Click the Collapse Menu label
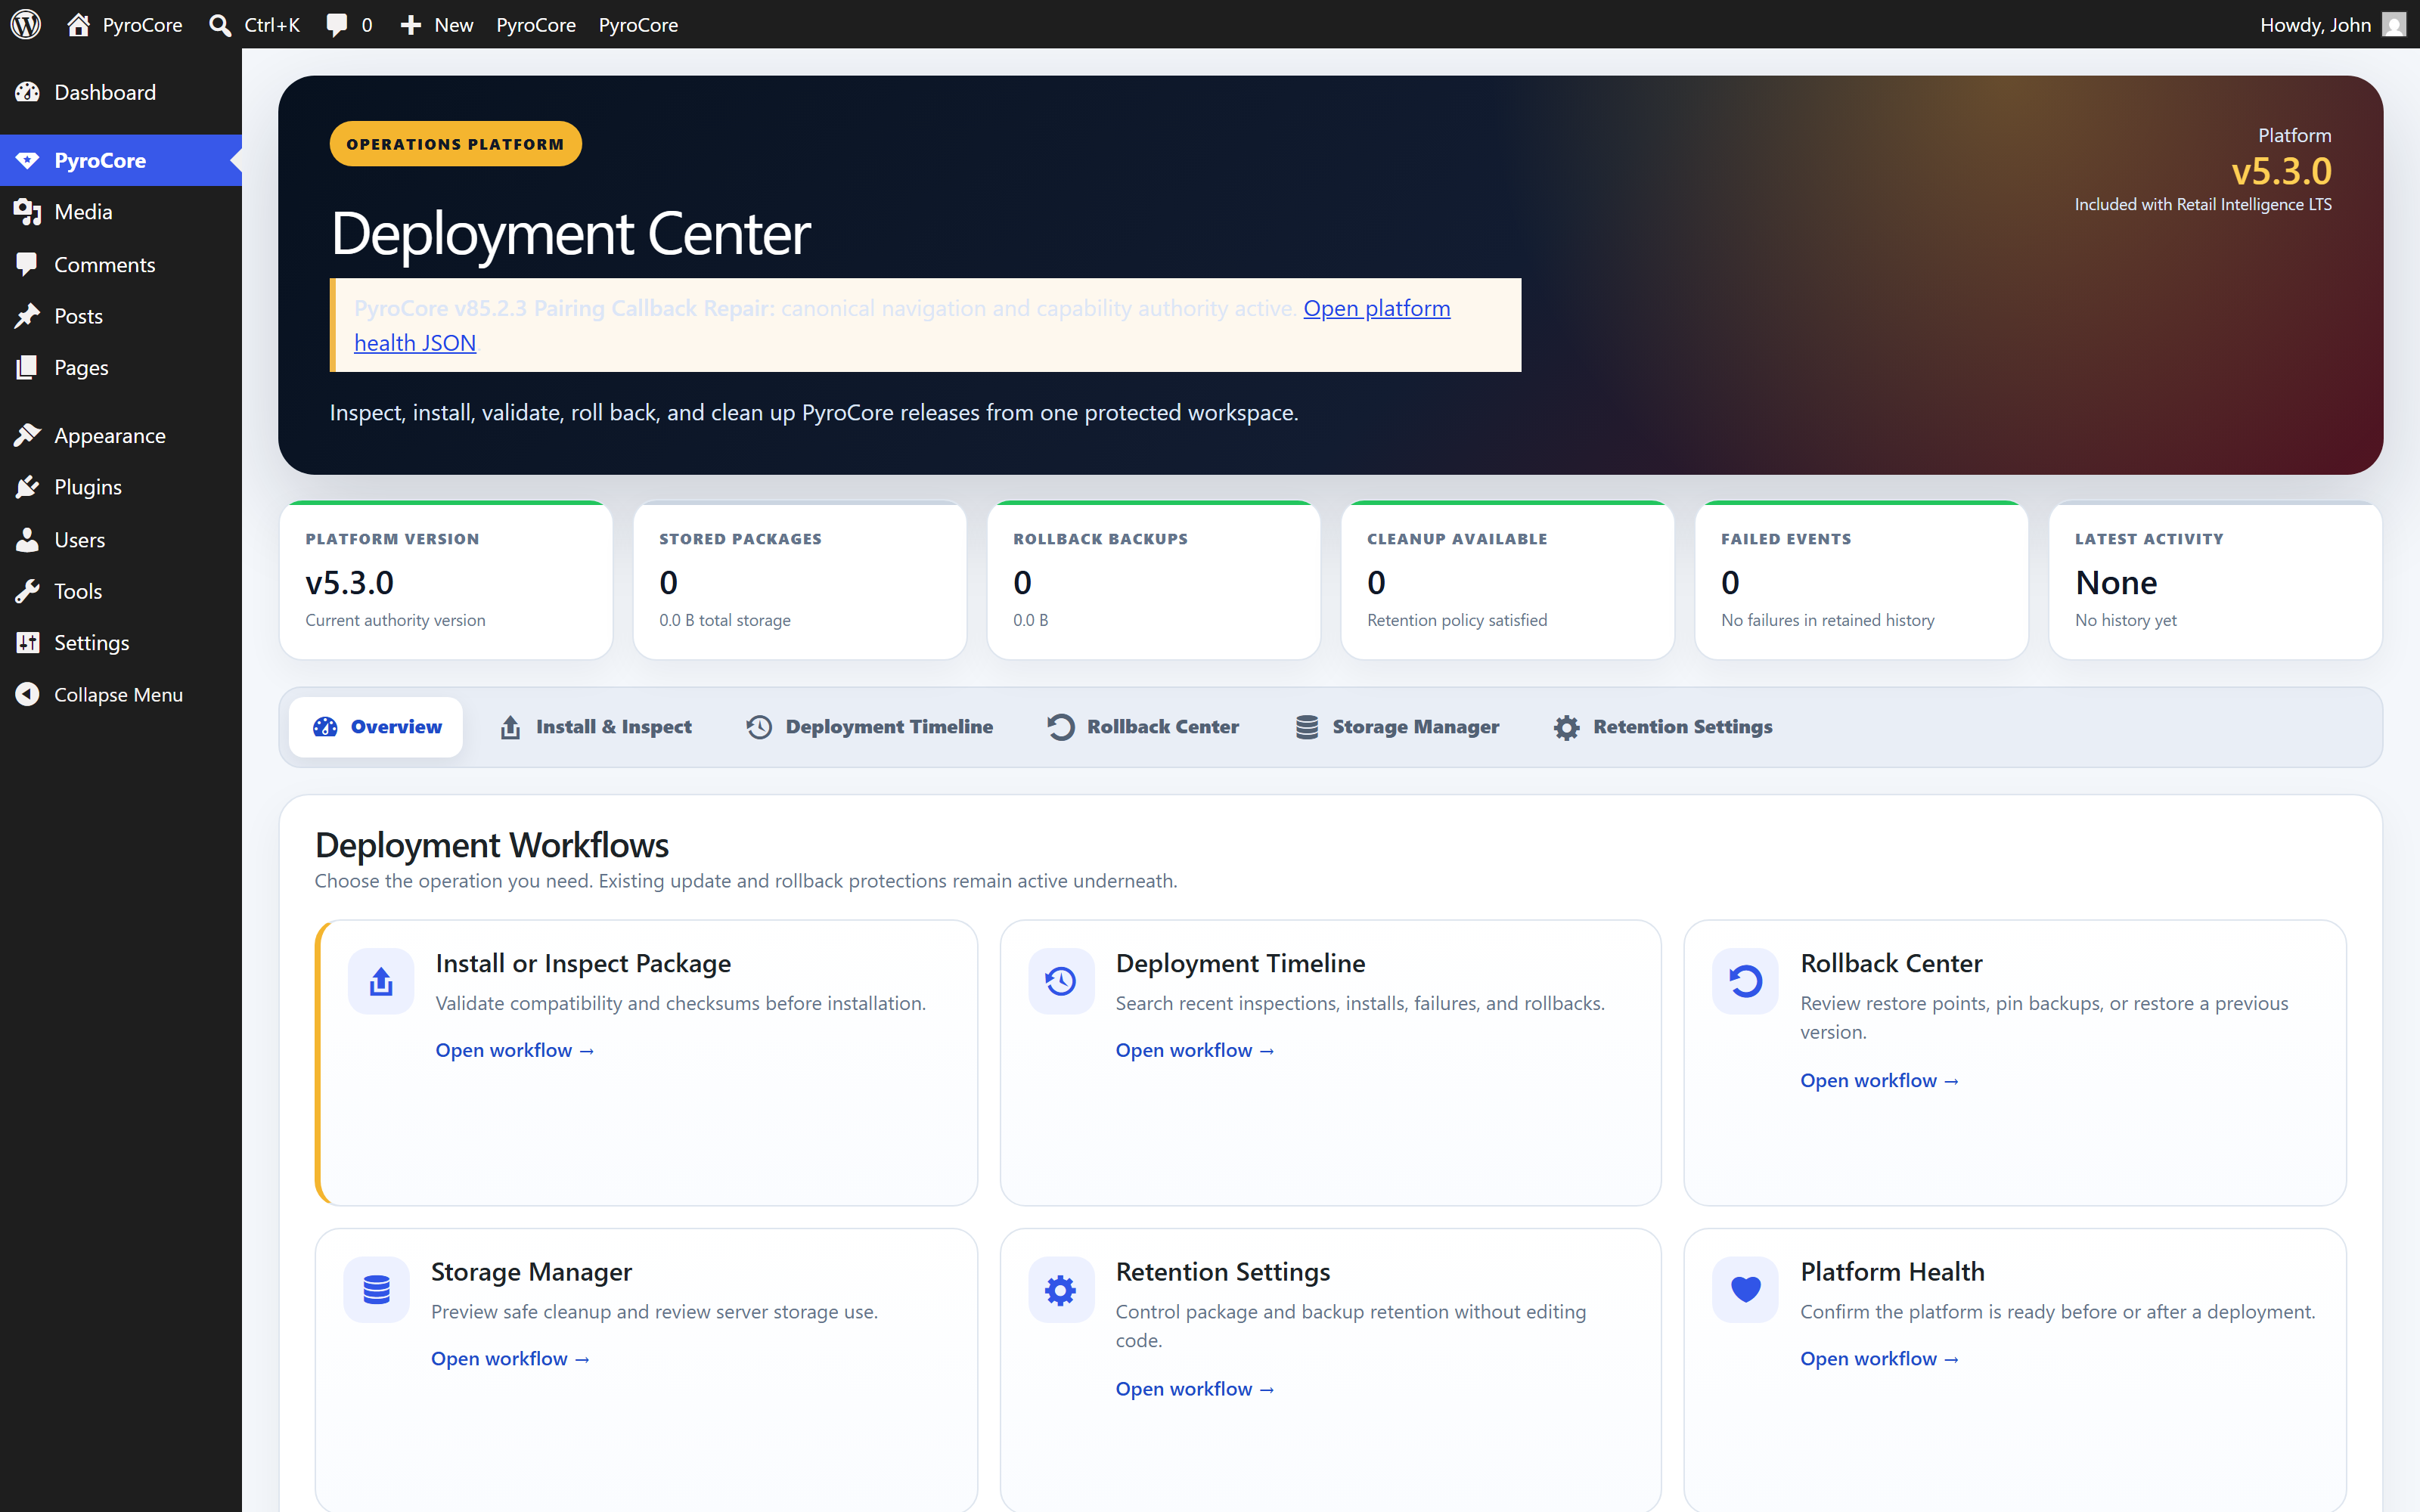 [118, 694]
